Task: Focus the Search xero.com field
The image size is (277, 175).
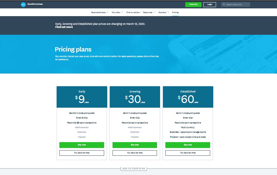Action: point(235,5)
